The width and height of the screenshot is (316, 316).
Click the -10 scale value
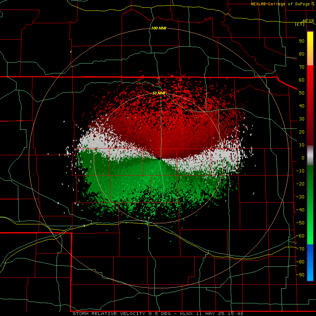pyautogui.click(x=300, y=171)
